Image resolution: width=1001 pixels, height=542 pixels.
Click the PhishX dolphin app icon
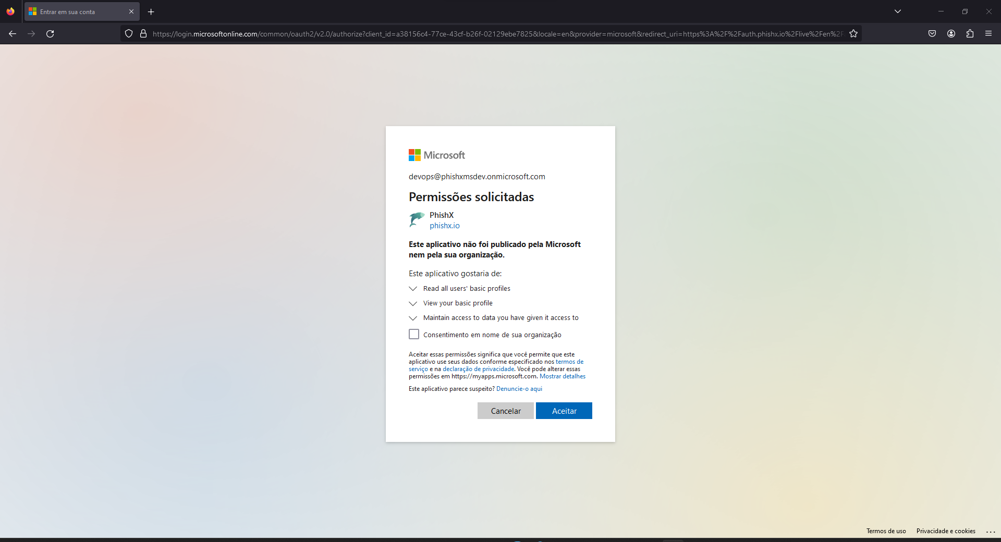point(417,220)
